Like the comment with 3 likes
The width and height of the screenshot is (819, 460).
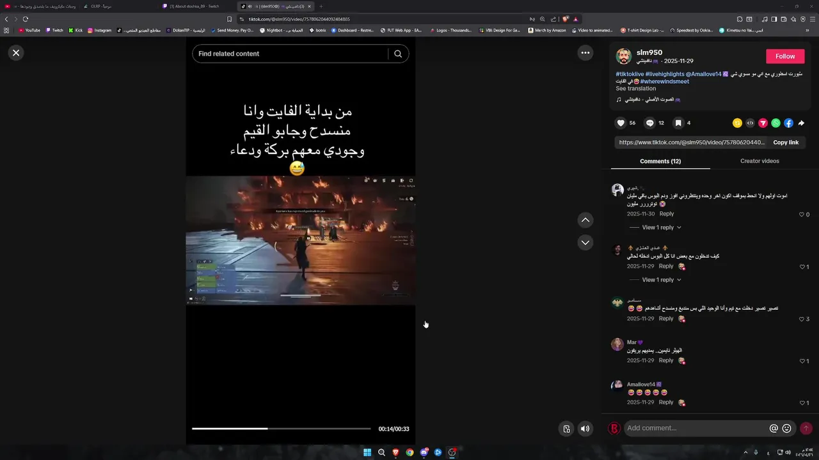coord(802,319)
